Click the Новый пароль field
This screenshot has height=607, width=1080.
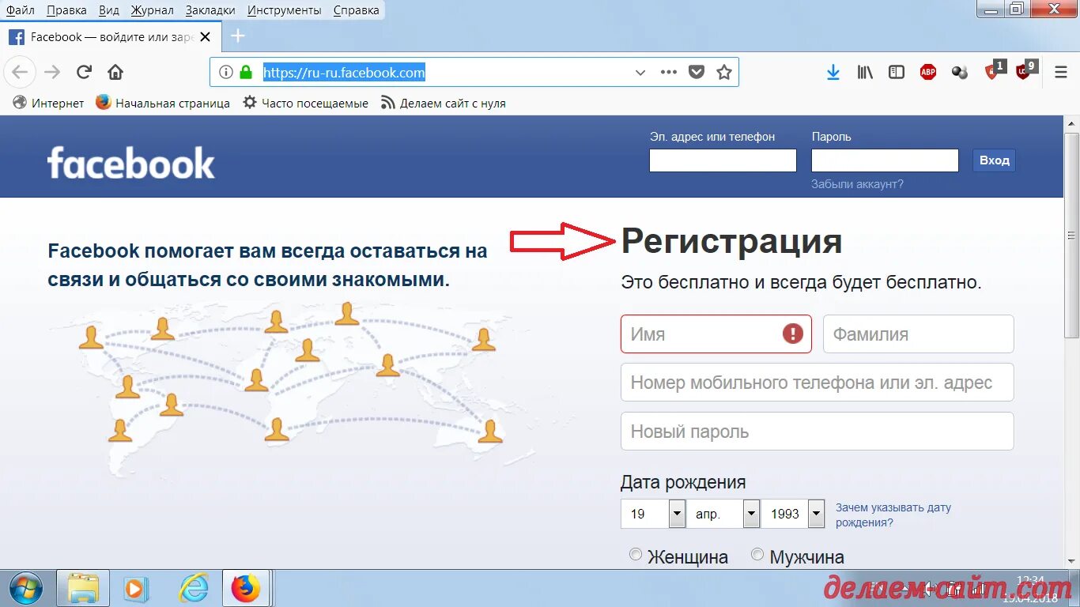pyautogui.click(x=818, y=432)
